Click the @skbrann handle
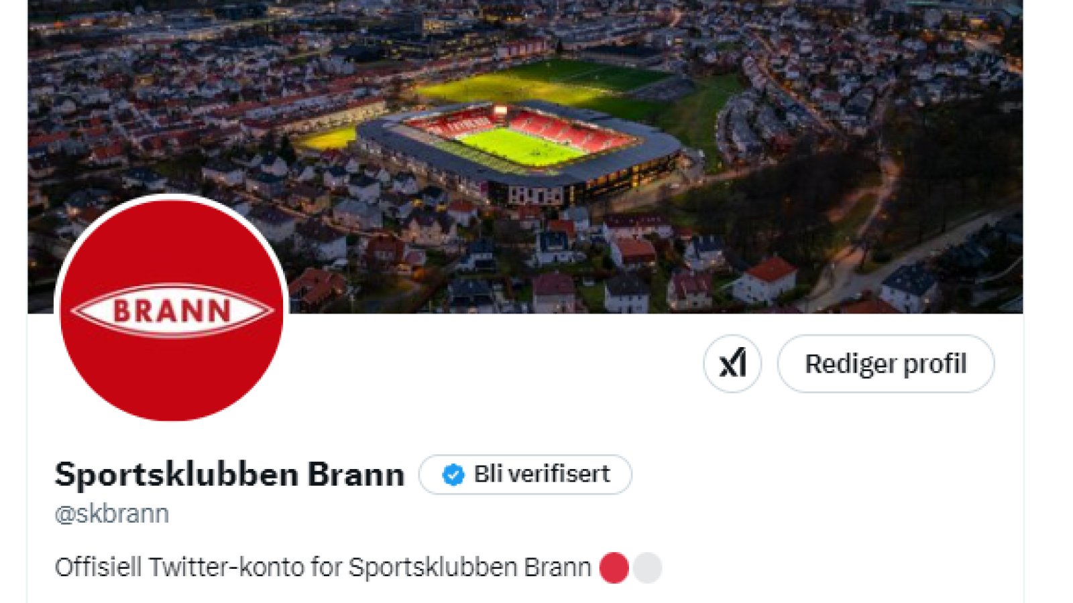Screen dimensions: 1073x603 pos(112,514)
